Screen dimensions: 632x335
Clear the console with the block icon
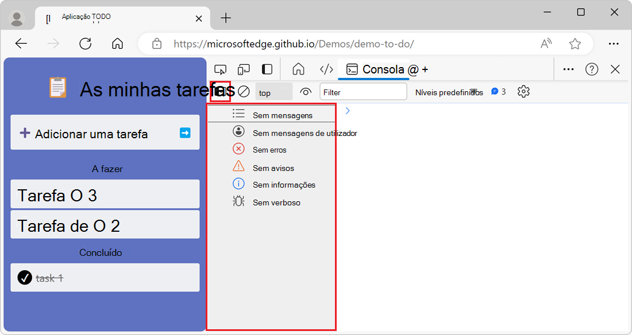pyautogui.click(x=244, y=92)
